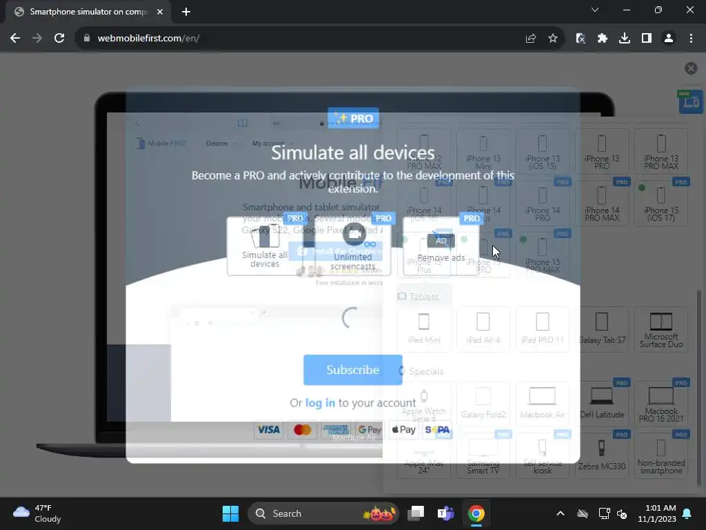The image size is (706, 530).
Task: Toggle the Chrome side panel
Action: pos(647,39)
